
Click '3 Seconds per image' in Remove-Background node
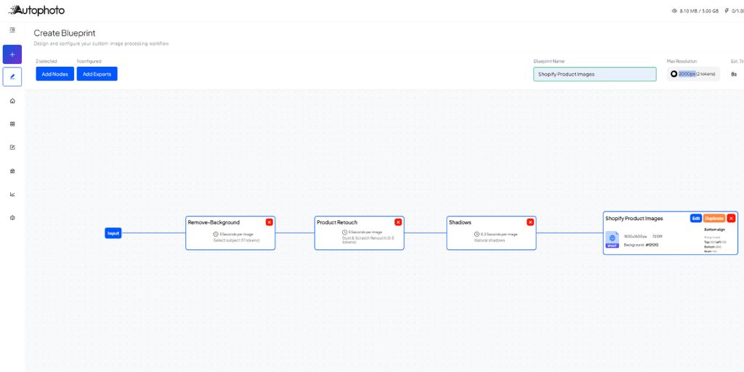[236, 235]
